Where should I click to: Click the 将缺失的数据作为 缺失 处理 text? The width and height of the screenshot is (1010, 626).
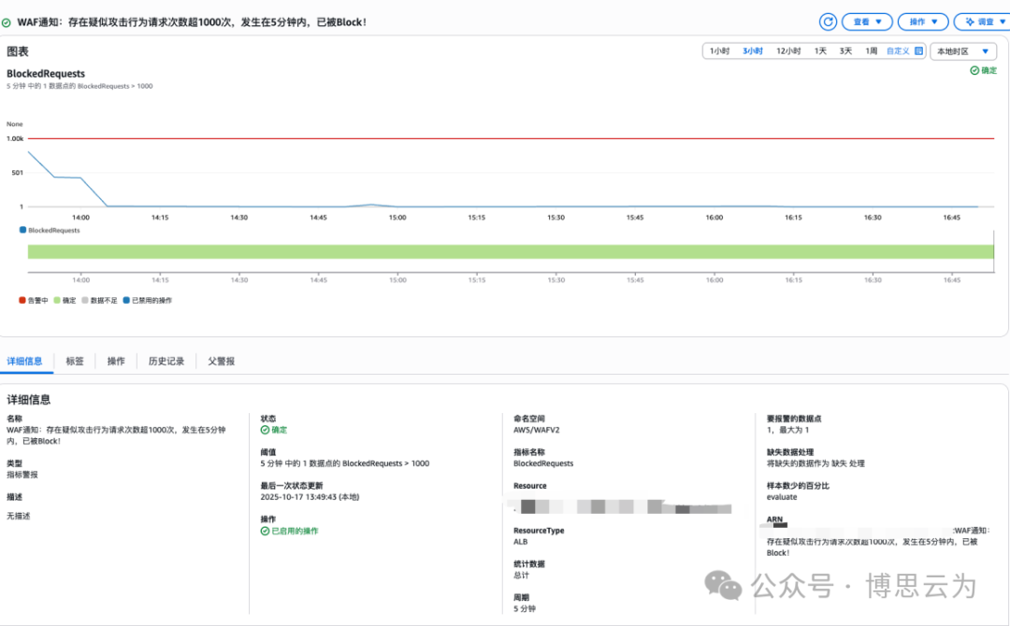(815, 463)
